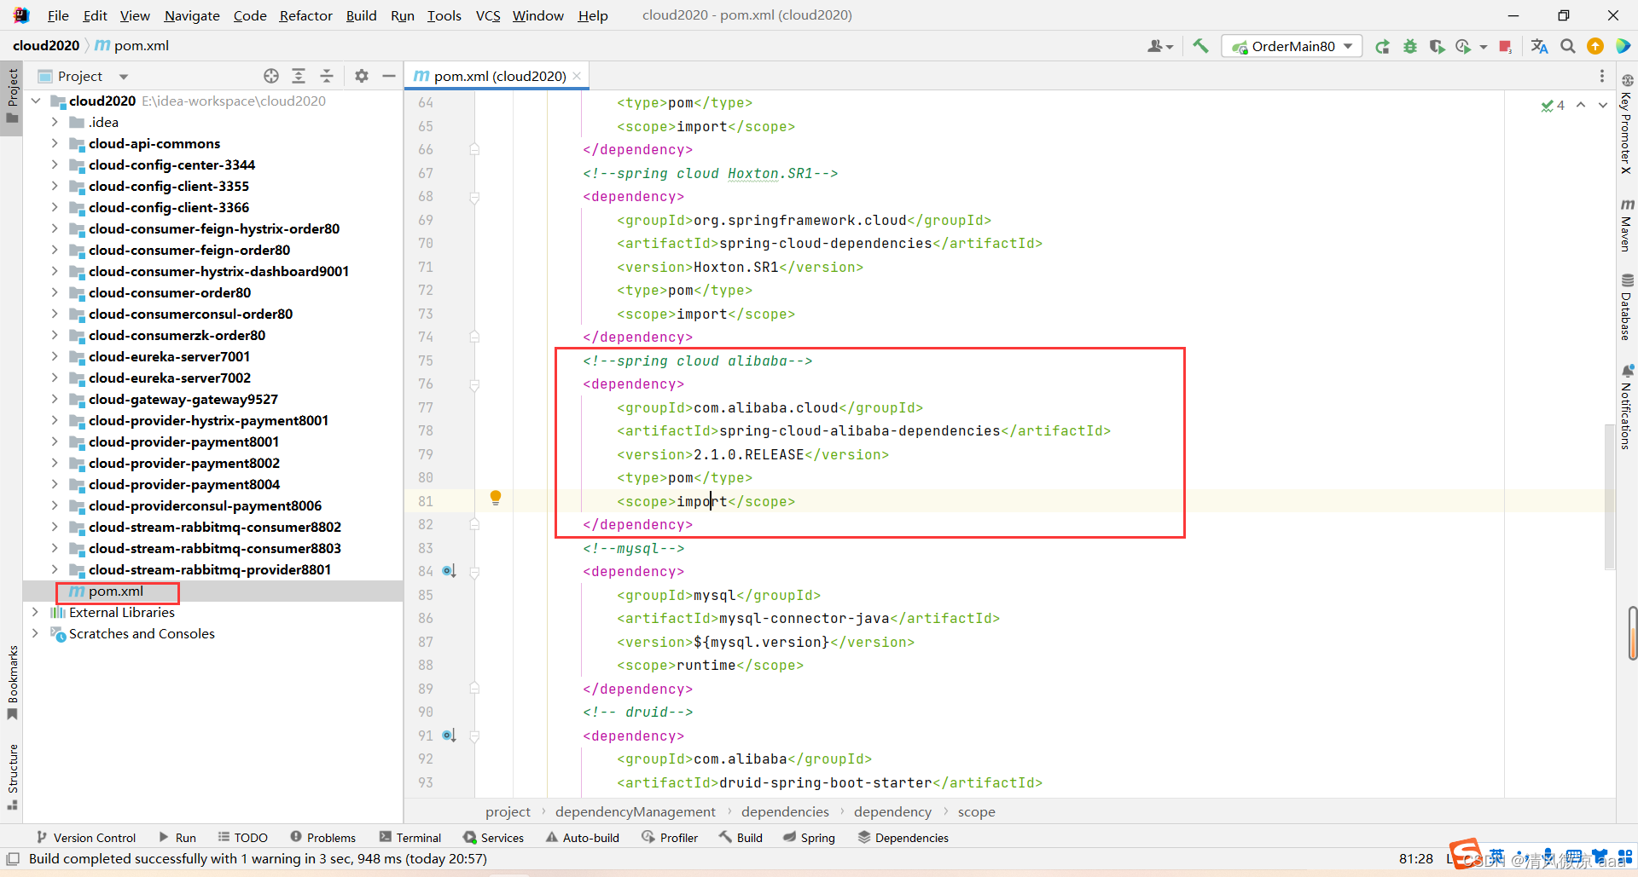This screenshot has height=877, width=1638.
Task: Click dependencyManagement in breadcrumb
Action: click(x=635, y=811)
